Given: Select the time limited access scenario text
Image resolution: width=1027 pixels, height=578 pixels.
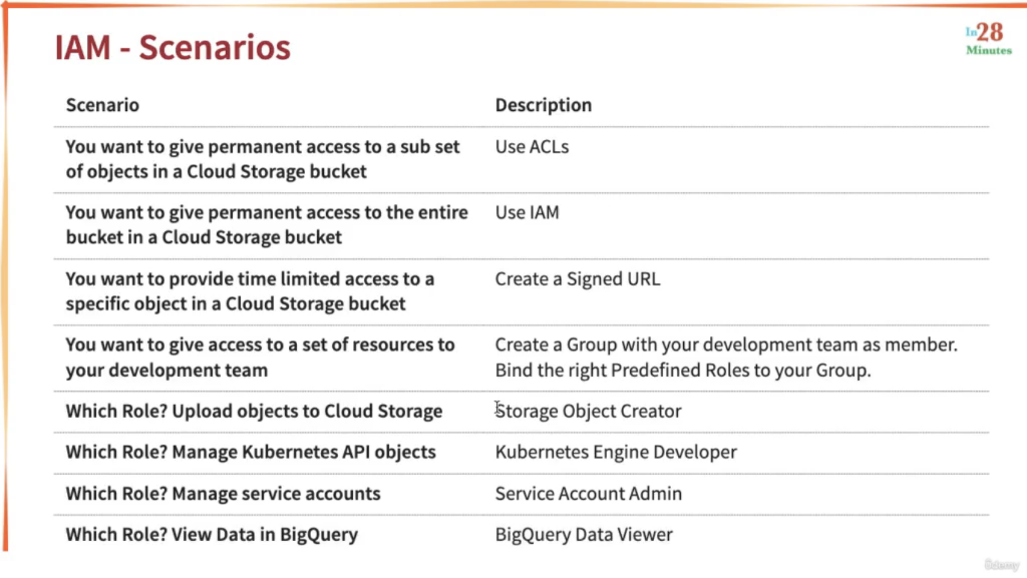Looking at the screenshot, I should [x=250, y=291].
